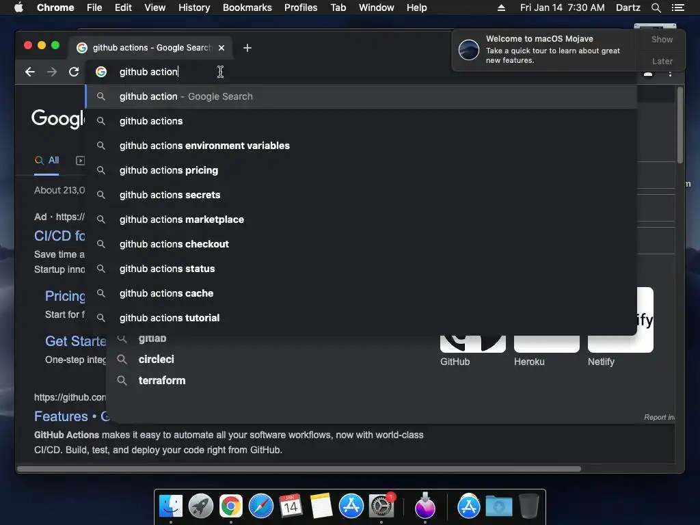Click search icon beside 'github actions tutorial'
The width and height of the screenshot is (700, 525).
[101, 317]
